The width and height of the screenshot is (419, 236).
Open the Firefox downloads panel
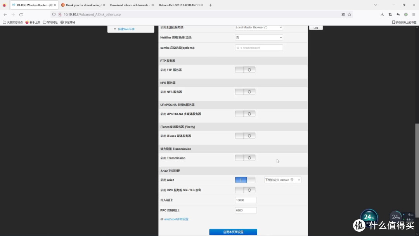(382, 14)
